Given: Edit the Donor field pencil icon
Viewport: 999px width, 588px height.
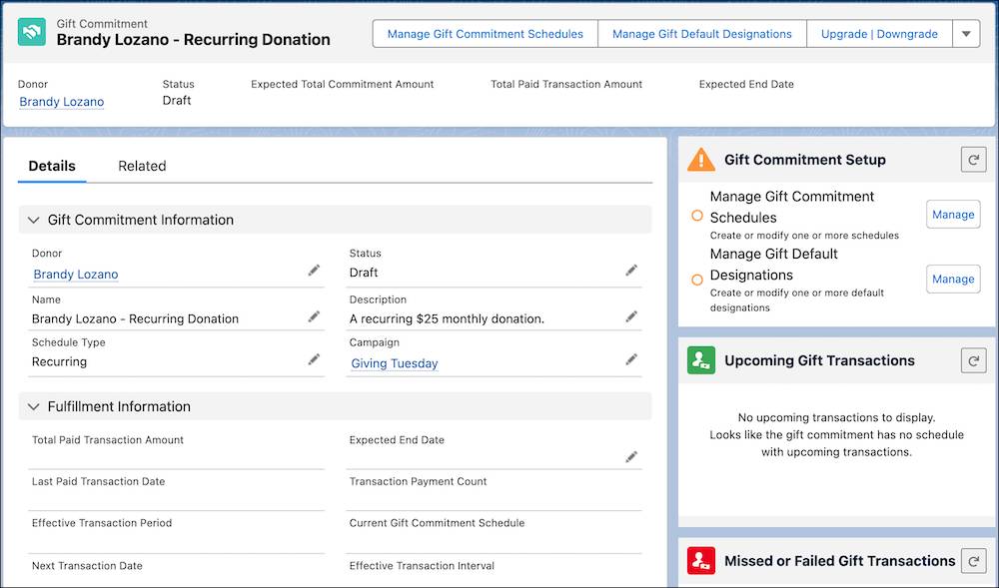Looking at the screenshot, I should pyautogui.click(x=314, y=272).
